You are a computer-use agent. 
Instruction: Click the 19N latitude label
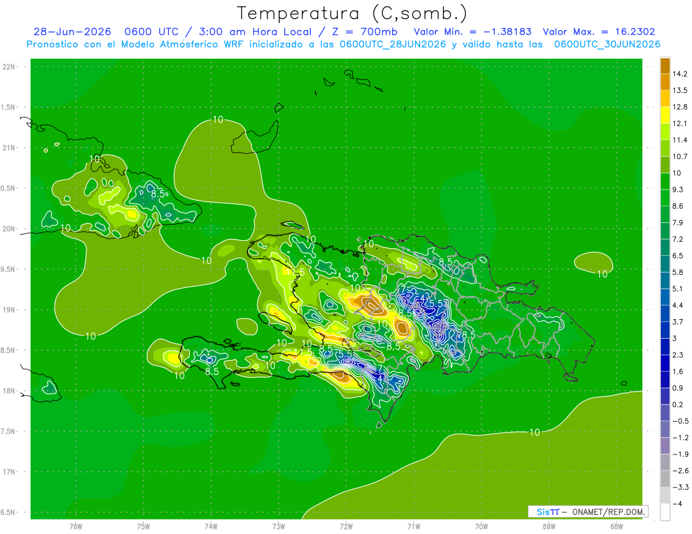[8, 310]
